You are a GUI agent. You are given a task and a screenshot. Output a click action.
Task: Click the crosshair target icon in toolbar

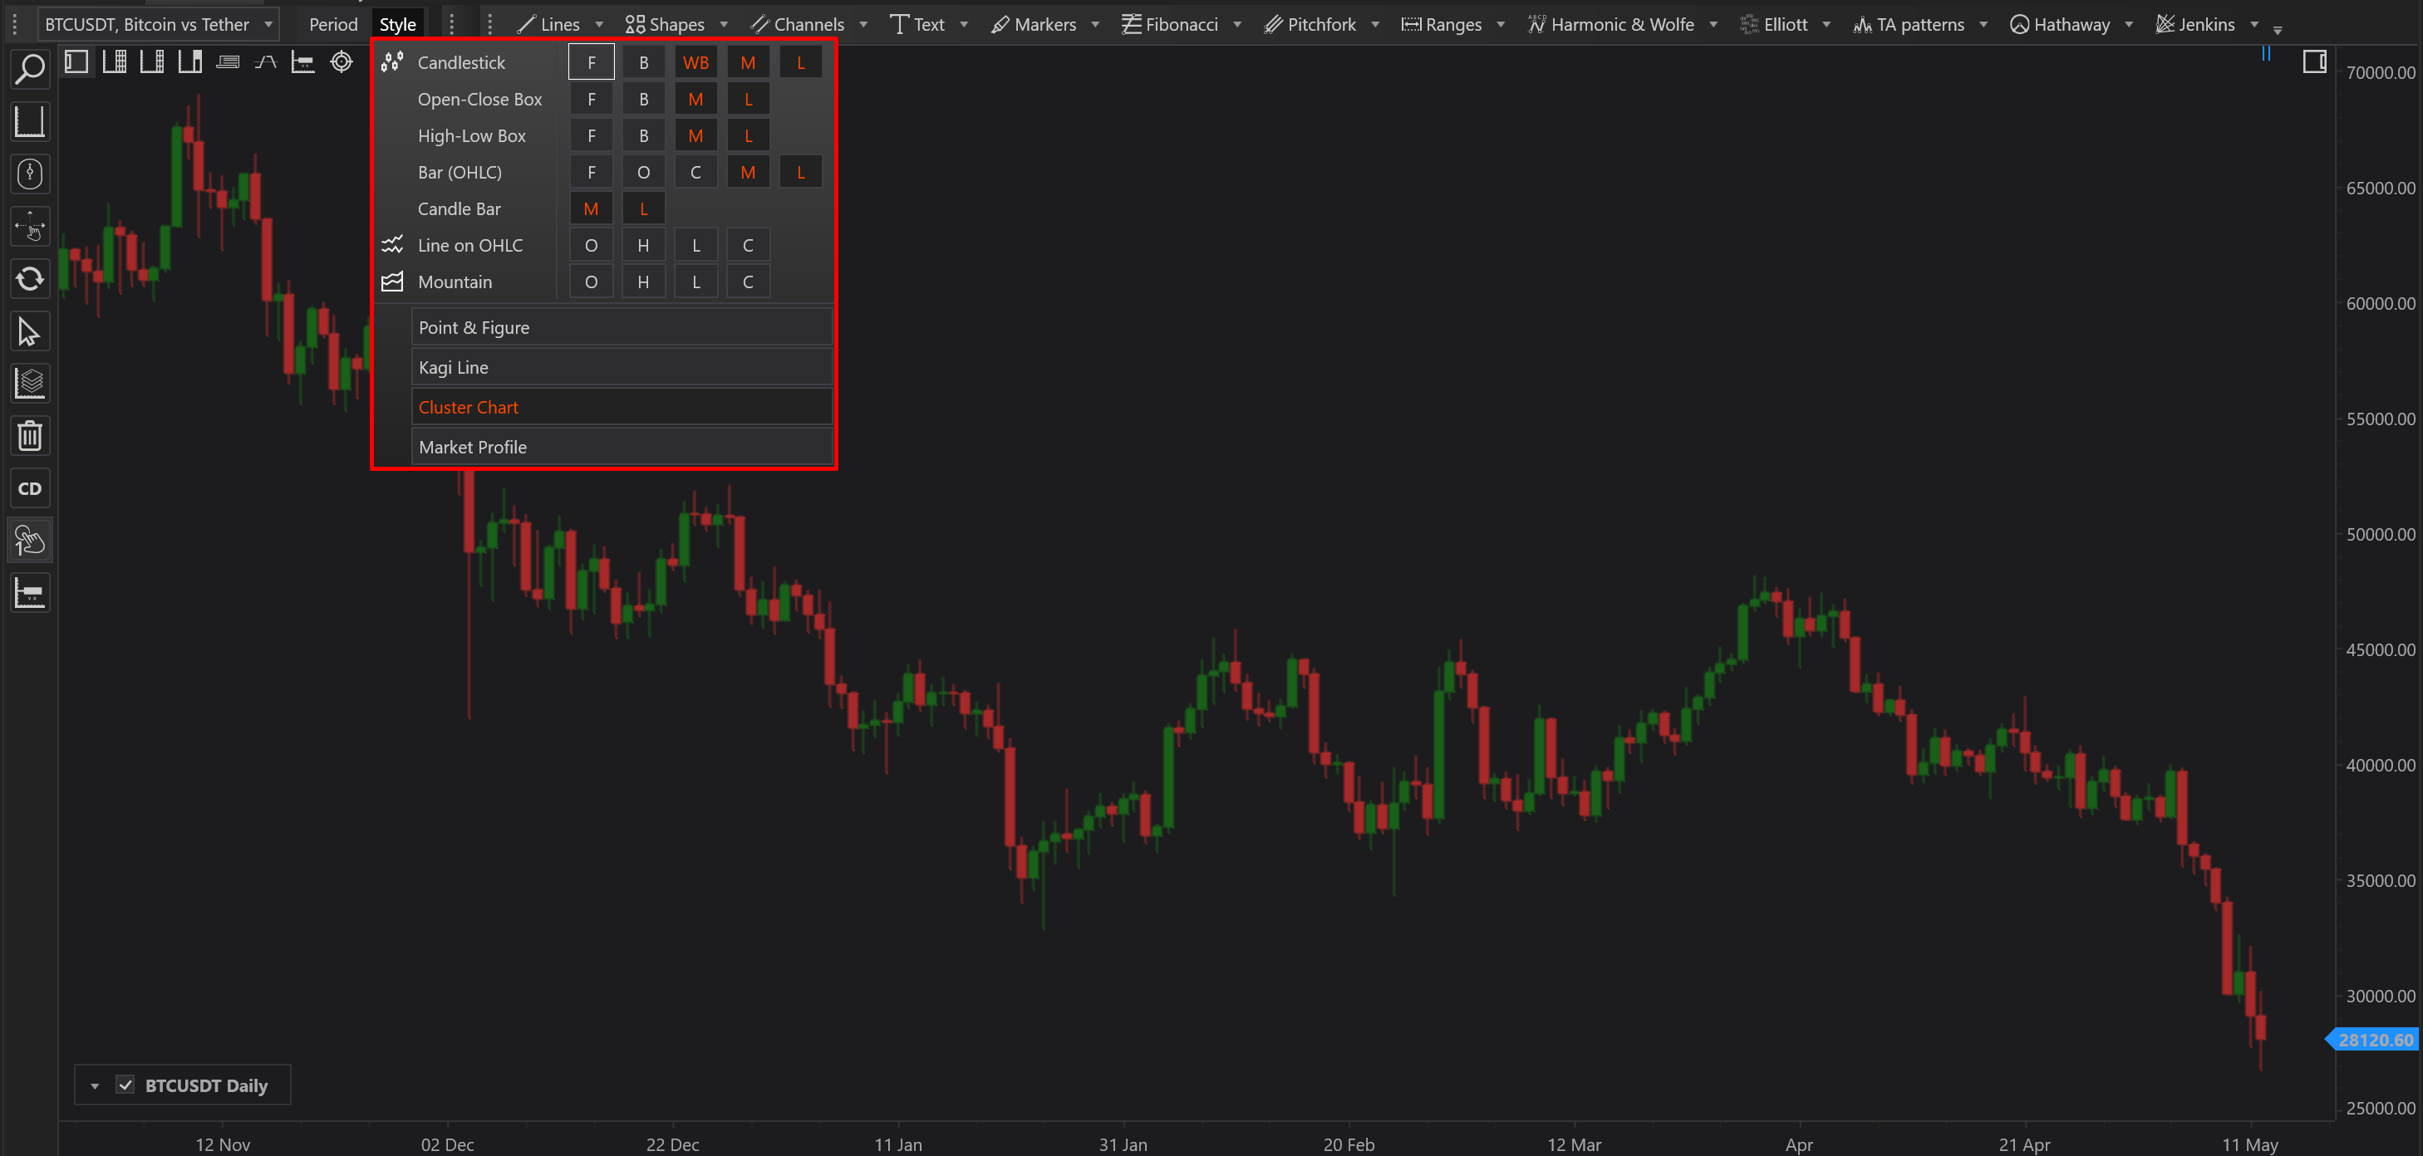(342, 62)
